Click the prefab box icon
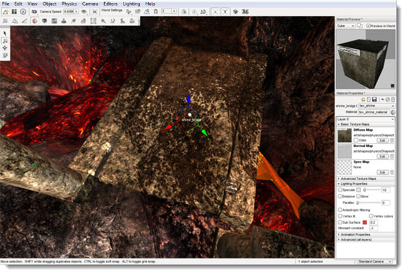This screenshot has height=274, width=406. [236, 12]
